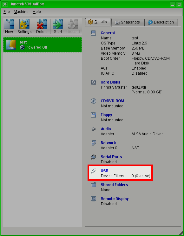Switch to the Description tab

pos(161,23)
